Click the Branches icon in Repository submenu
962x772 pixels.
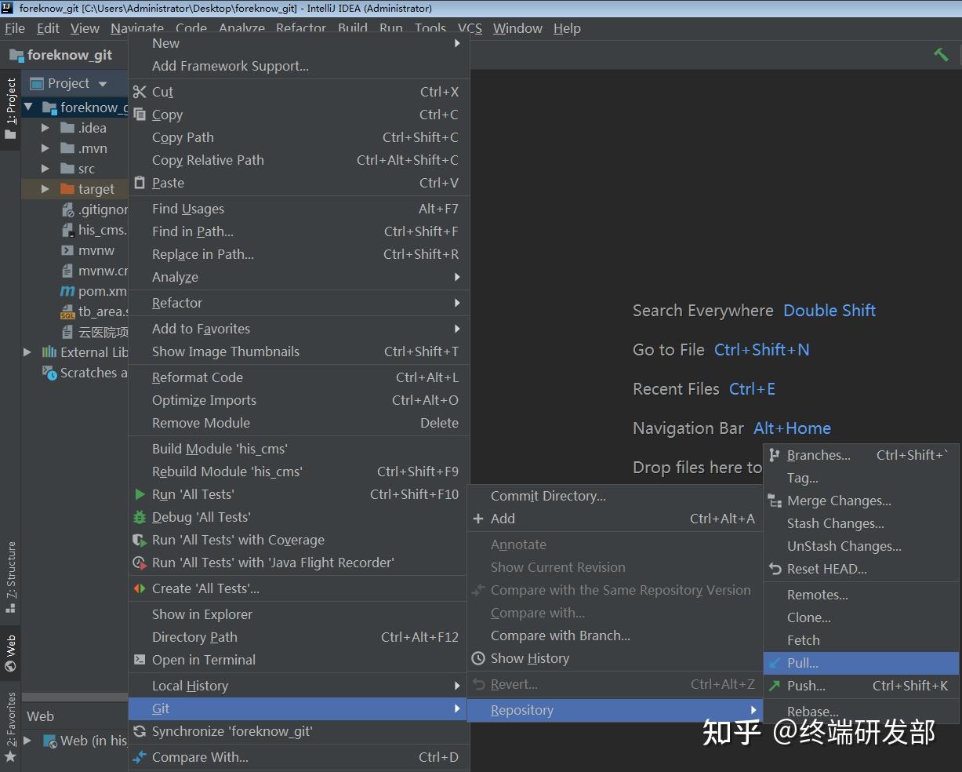(x=775, y=455)
